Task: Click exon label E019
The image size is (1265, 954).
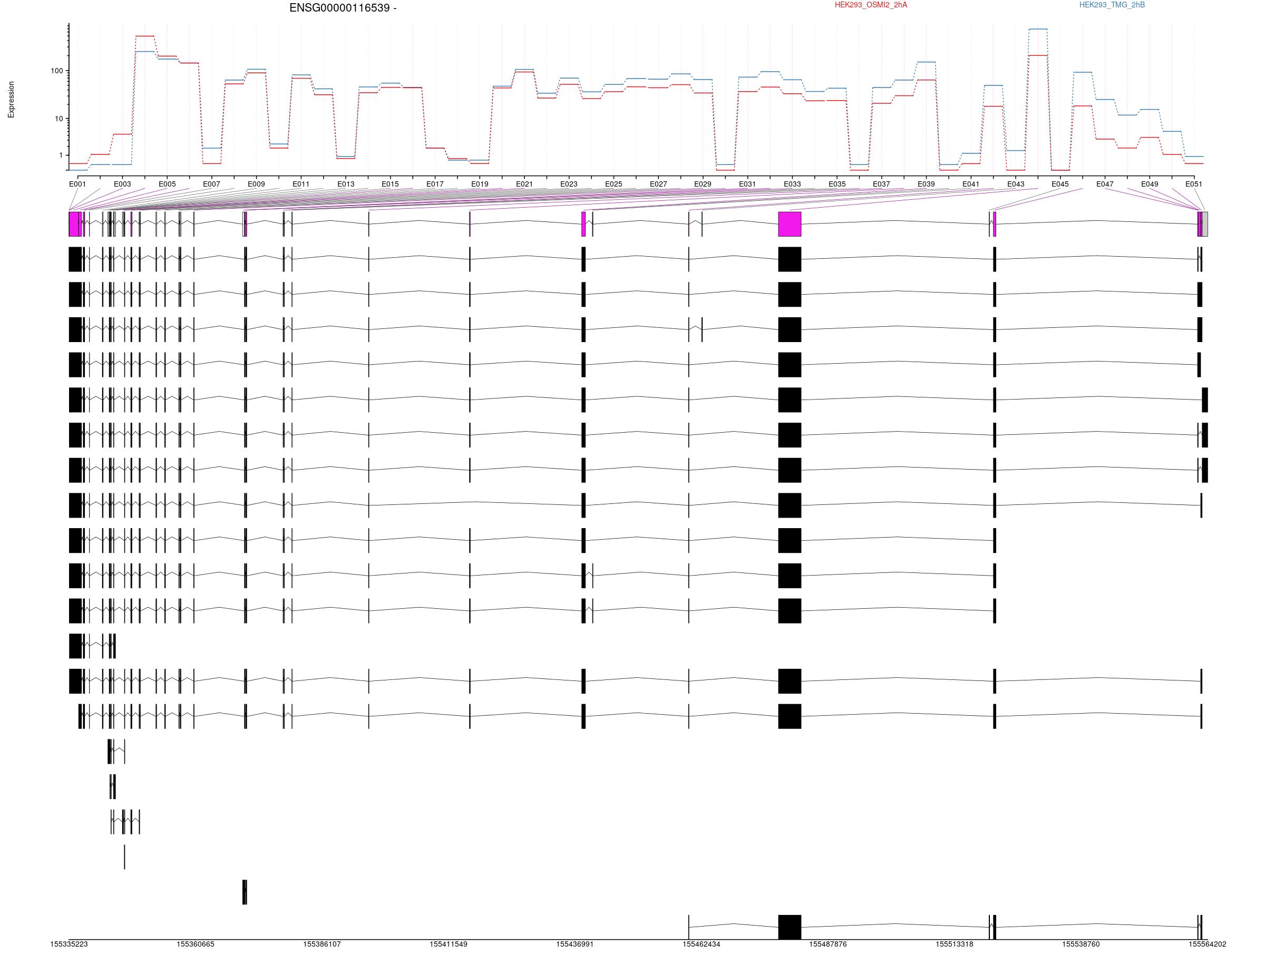Action: point(480,184)
